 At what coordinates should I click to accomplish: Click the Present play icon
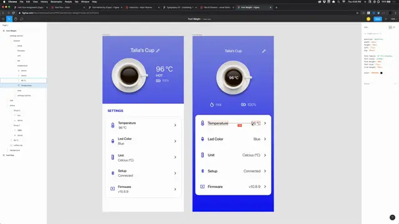click(x=386, y=19)
